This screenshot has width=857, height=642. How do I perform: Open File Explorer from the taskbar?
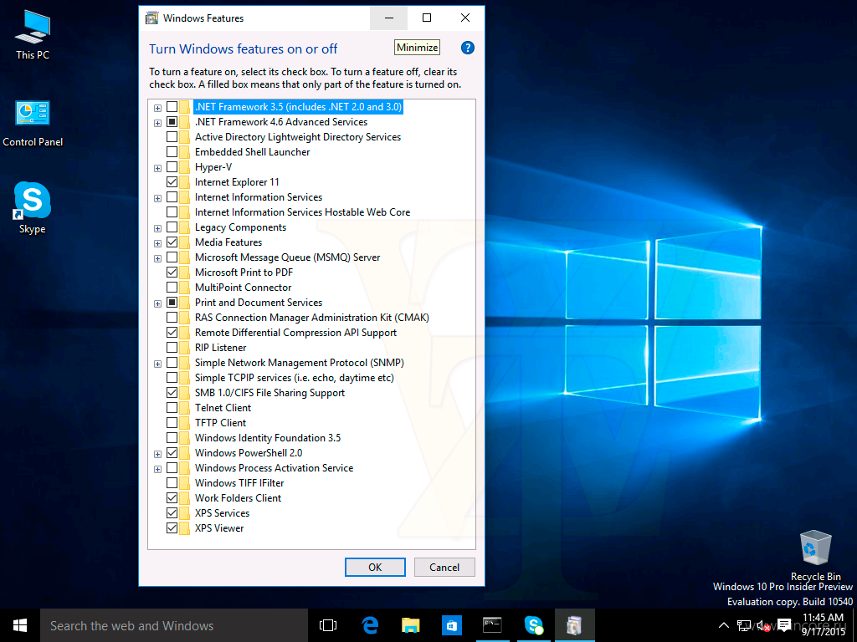(x=410, y=625)
